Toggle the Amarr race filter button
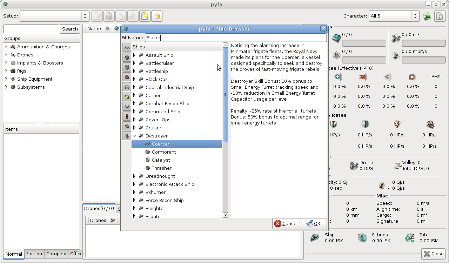Screen dimensions: 449x263 click(127, 48)
